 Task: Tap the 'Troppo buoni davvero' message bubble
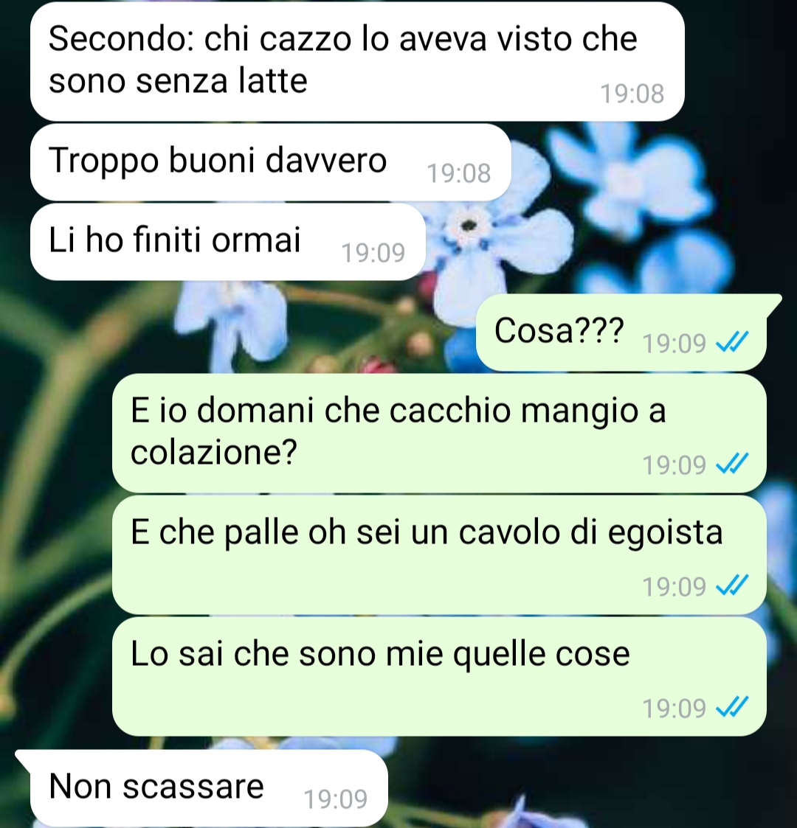271,162
